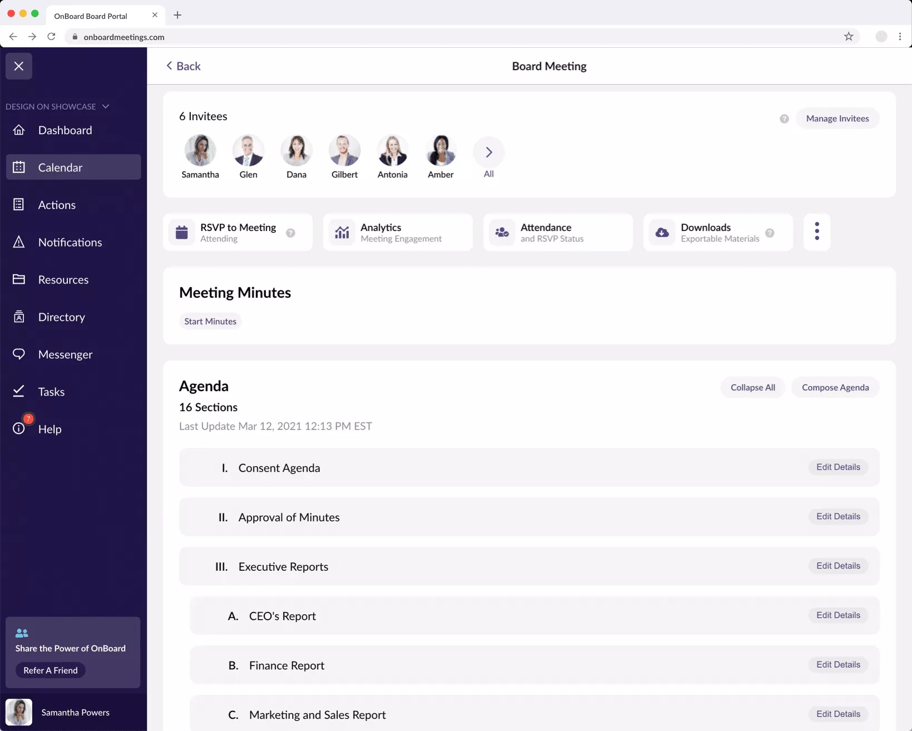Open the three-dot more options menu
The image size is (912, 731).
point(817,231)
